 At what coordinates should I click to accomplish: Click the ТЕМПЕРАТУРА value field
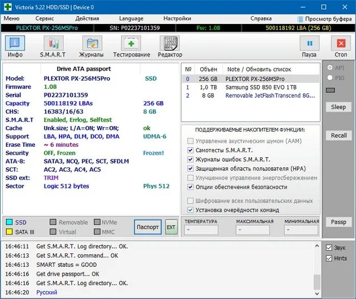point(201,230)
